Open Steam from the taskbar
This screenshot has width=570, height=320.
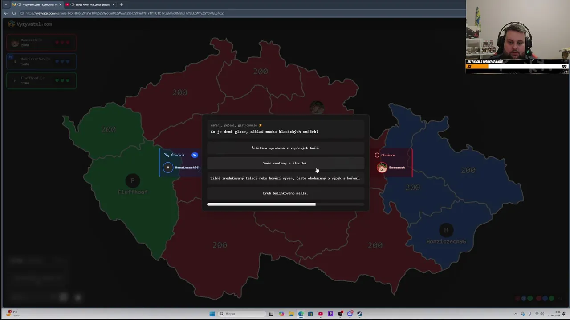(x=359, y=314)
